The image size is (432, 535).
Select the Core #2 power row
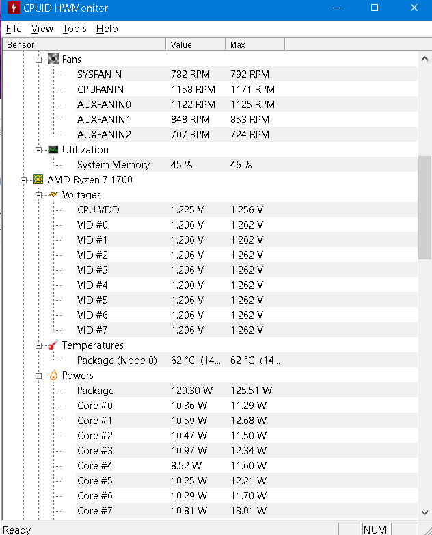pos(247,435)
